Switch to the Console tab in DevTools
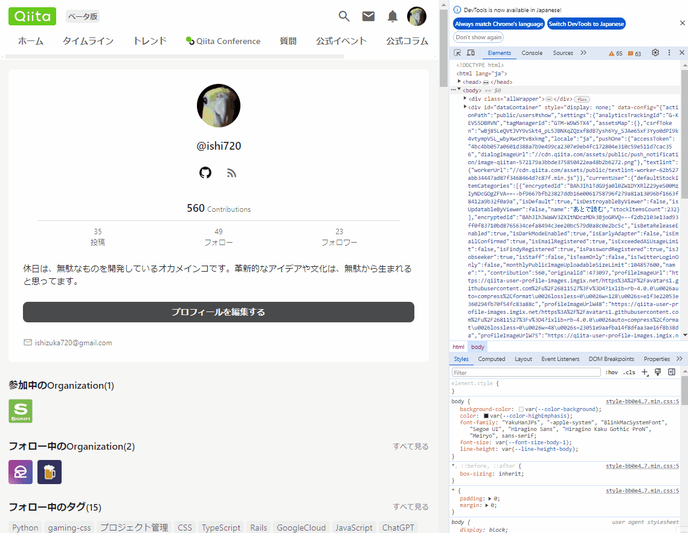The image size is (688, 533). 532,53
